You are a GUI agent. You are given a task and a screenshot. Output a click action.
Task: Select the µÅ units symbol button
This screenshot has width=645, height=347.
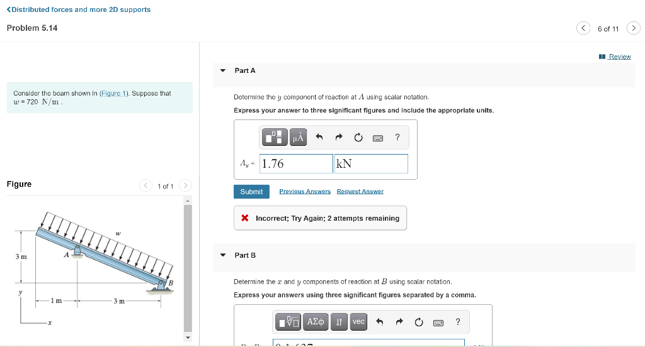pos(298,137)
